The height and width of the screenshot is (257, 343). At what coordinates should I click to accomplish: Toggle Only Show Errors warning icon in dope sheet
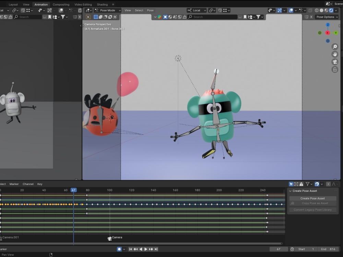[301, 184]
